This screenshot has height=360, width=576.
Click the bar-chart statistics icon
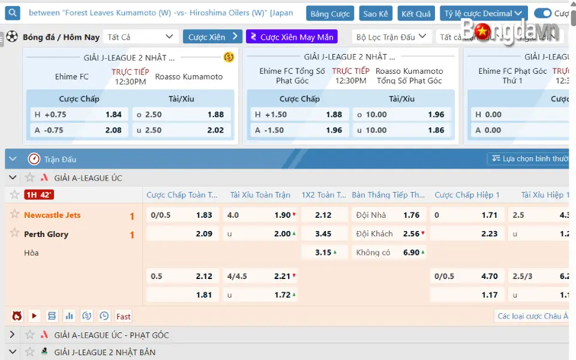coord(69,316)
